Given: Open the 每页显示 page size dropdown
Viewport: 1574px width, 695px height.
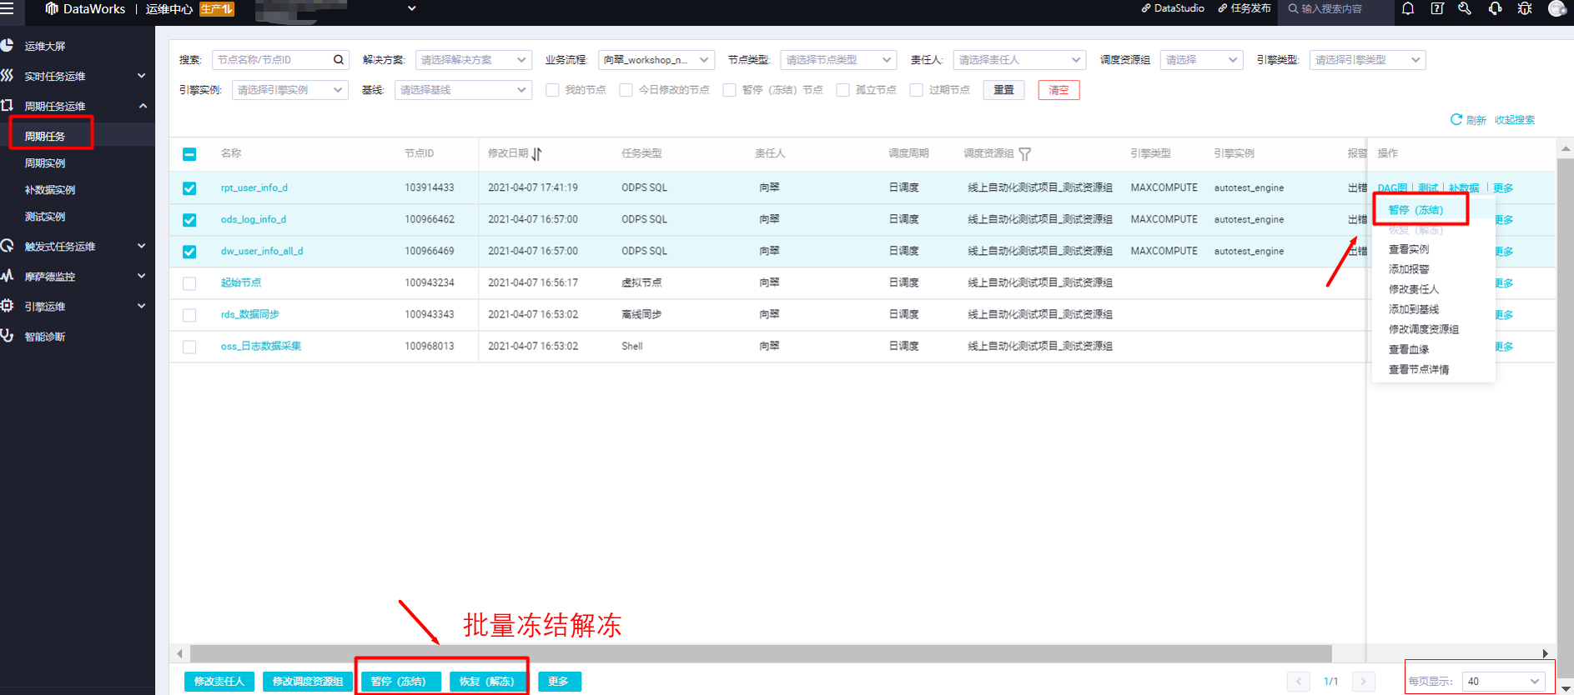Looking at the screenshot, I should 1503,682.
